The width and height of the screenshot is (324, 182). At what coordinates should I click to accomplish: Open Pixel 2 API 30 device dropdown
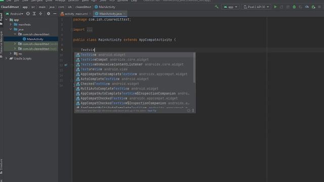pyautogui.click(x=256, y=7)
